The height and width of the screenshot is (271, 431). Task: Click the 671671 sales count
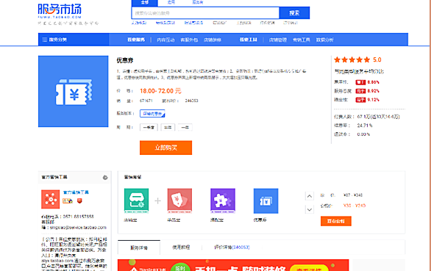pos(146,101)
